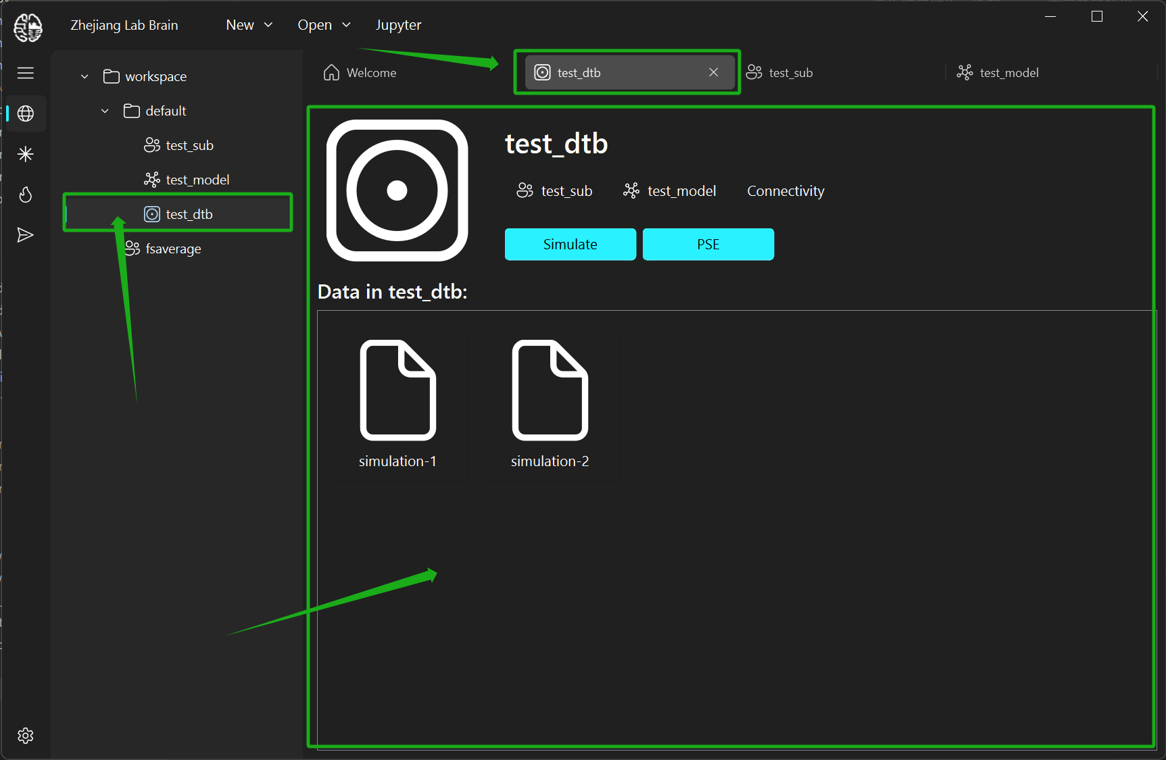
Task: Open the Open dropdown menu
Action: (324, 25)
